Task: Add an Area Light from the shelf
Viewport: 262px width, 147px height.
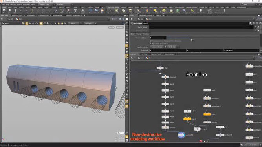Action: click(x=130, y=11)
